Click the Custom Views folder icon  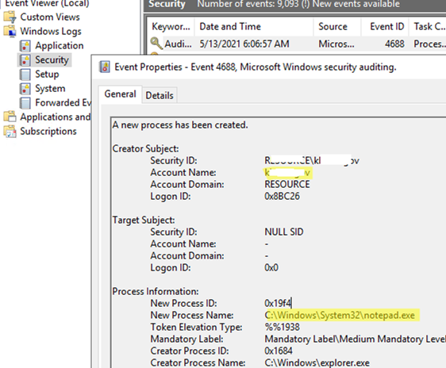click(x=10, y=17)
